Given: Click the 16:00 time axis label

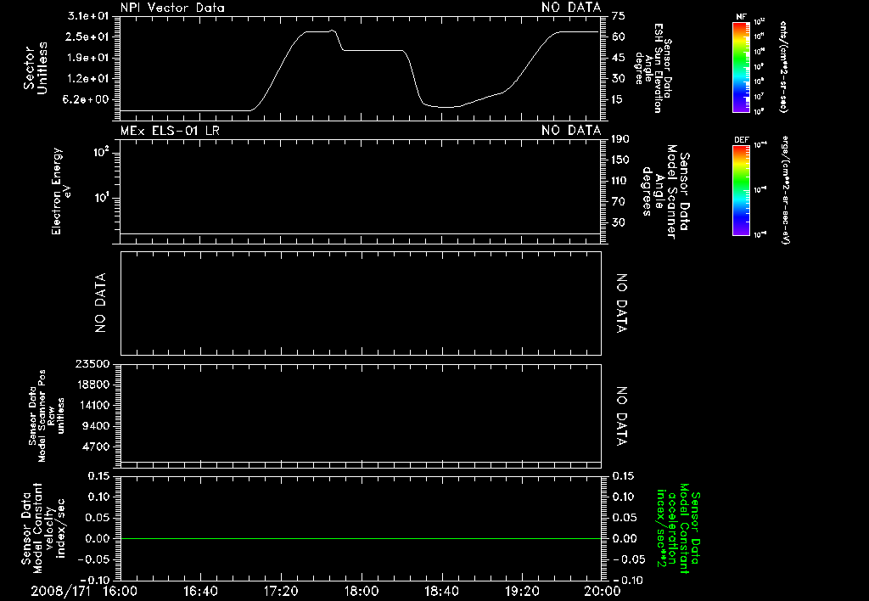Looking at the screenshot, I should point(121,591).
